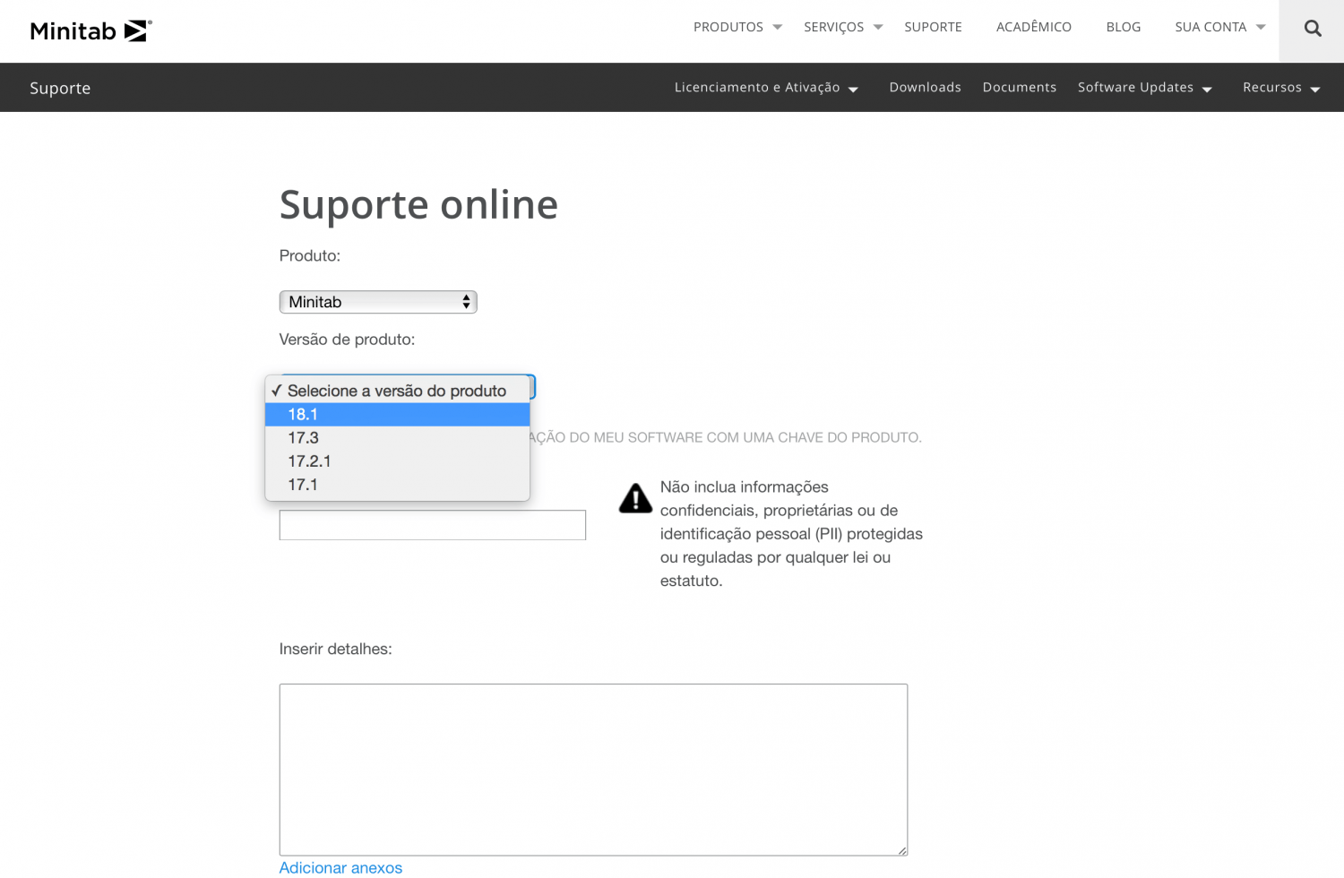This screenshot has width=1344, height=878.
Task: Expand Software Updates menu
Action: pos(1144,88)
